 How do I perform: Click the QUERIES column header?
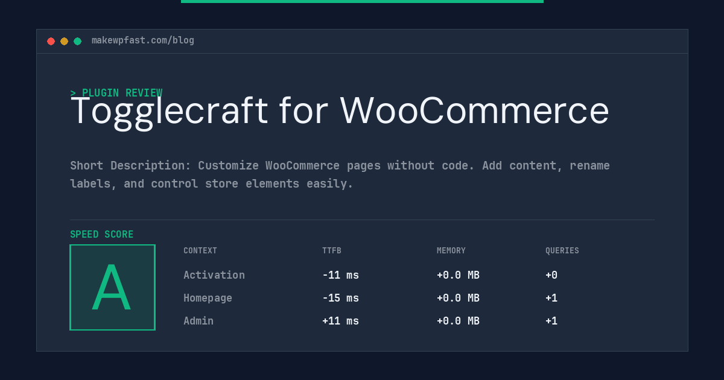pos(562,251)
